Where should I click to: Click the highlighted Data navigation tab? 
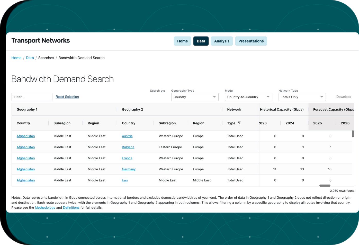click(x=201, y=41)
